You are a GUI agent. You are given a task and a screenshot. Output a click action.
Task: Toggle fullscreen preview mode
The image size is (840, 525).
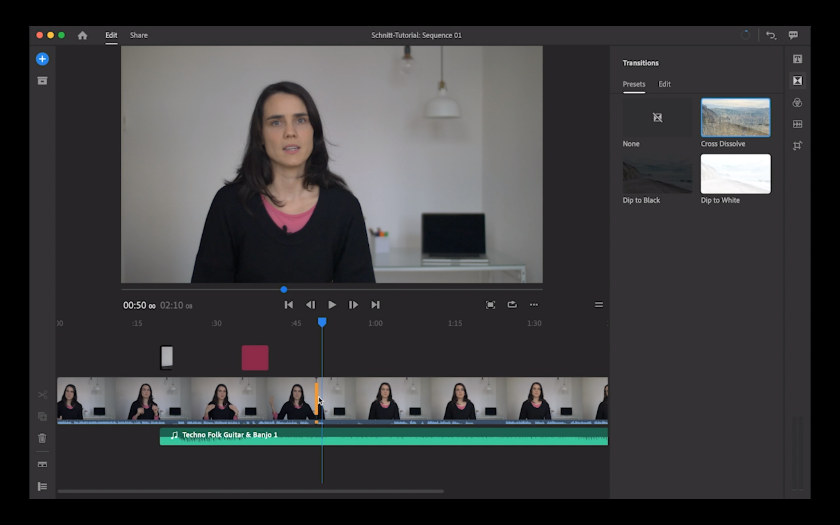(x=490, y=305)
